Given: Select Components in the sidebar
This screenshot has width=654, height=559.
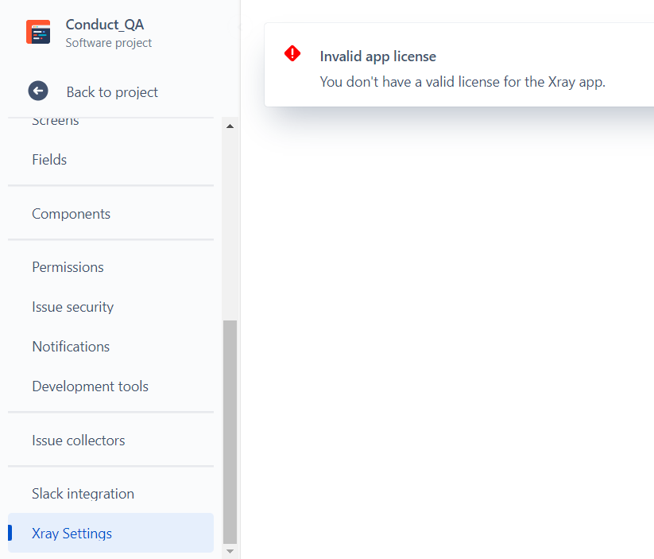Looking at the screenshot, I should point(71,213).
